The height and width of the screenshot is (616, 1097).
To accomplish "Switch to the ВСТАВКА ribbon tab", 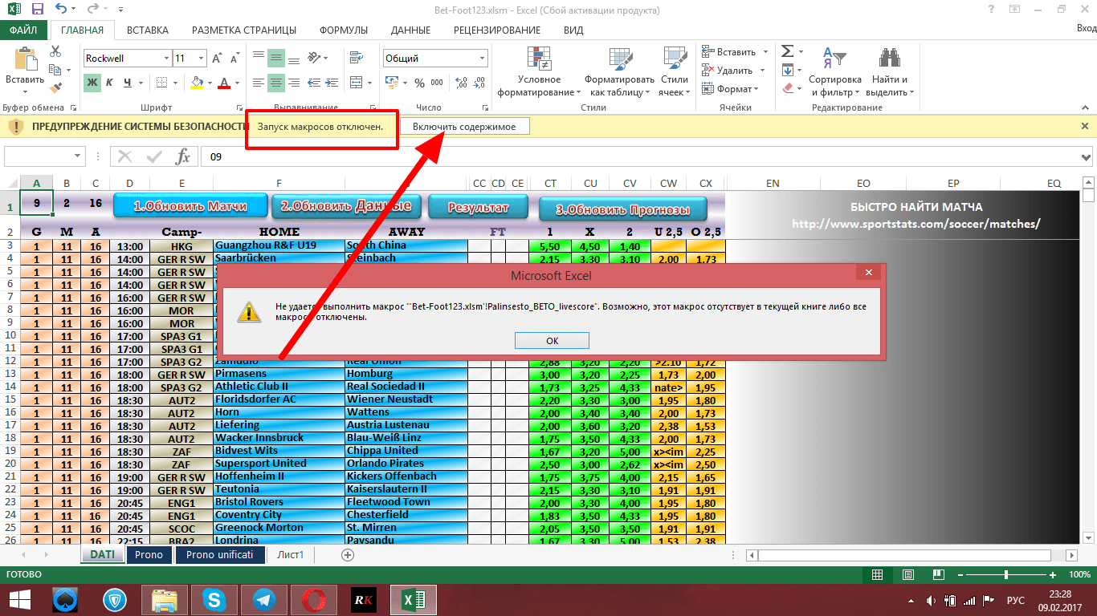I will pos(148,30).
